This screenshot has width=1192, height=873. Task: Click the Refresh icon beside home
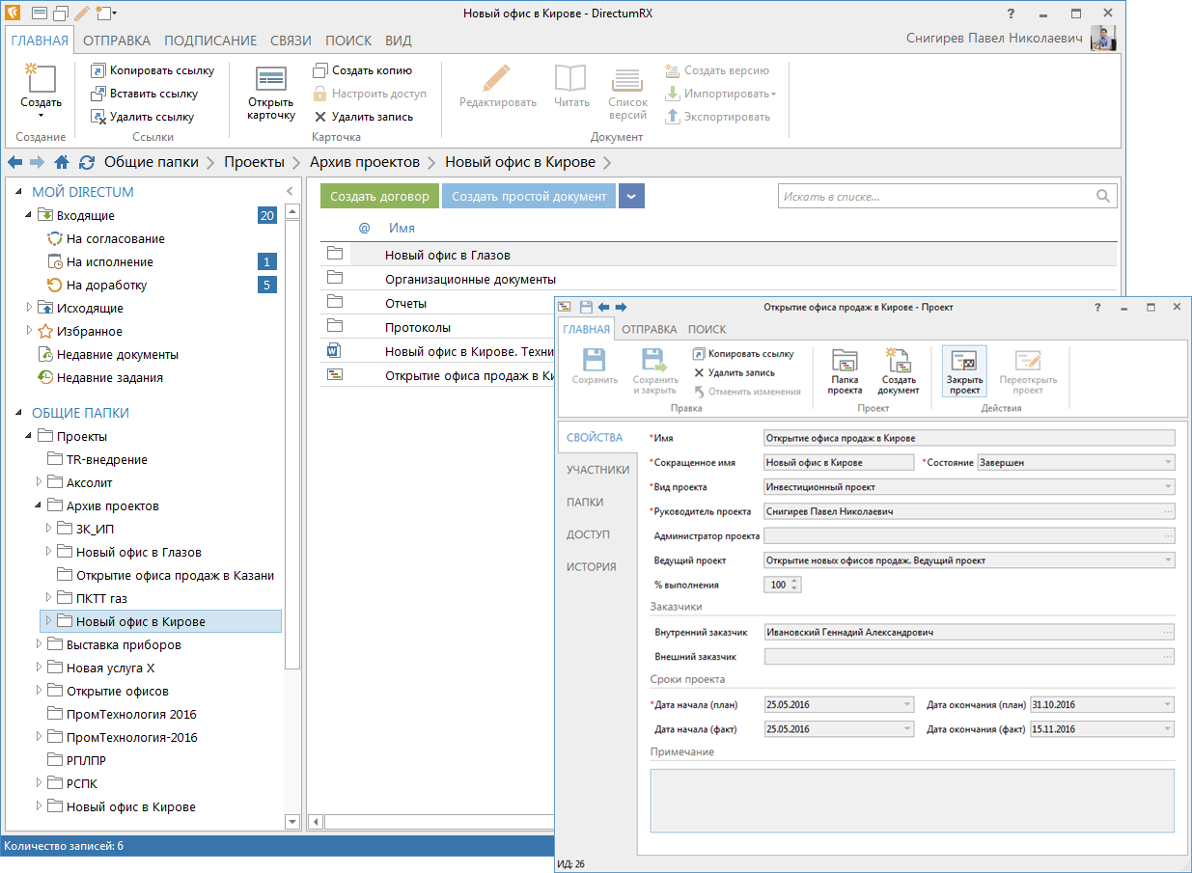pos(87,162)
